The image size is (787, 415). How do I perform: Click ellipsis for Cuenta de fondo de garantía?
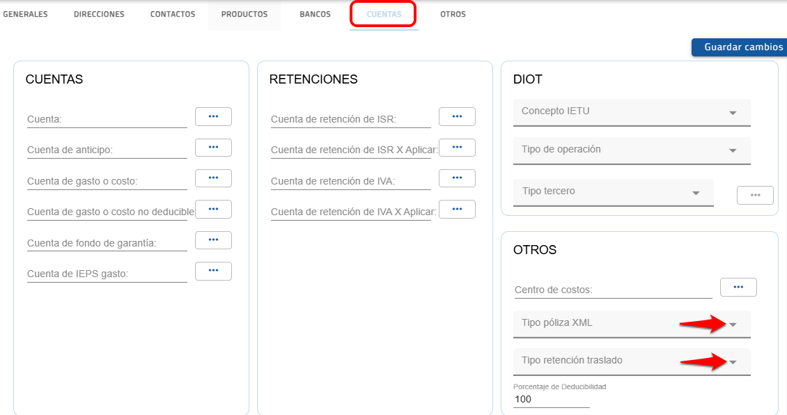pyautogui.click(x=213, y=240)
